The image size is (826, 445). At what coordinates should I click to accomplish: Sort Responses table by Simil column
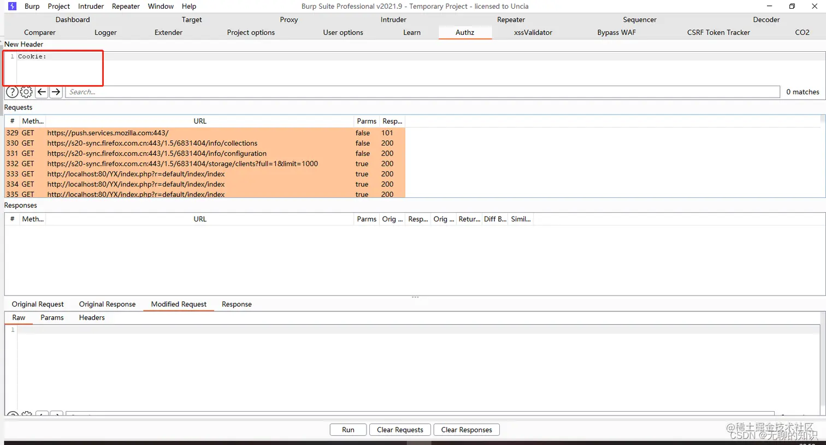pos(521,219)
